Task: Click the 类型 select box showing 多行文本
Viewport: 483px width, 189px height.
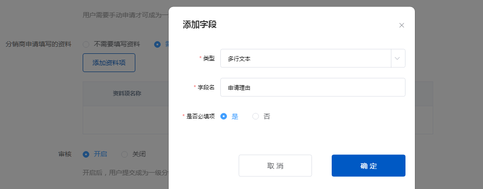Action: 312,58
